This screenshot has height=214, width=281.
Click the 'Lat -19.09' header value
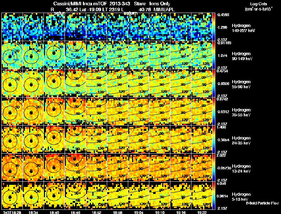point(90,9)
